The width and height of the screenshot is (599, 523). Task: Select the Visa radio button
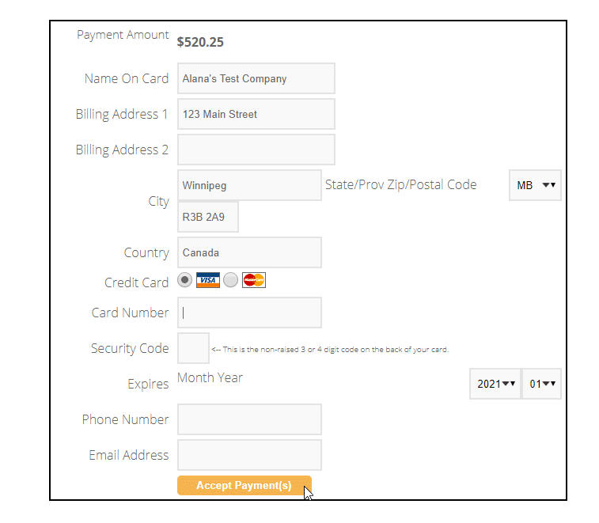[x=185, y=280]
